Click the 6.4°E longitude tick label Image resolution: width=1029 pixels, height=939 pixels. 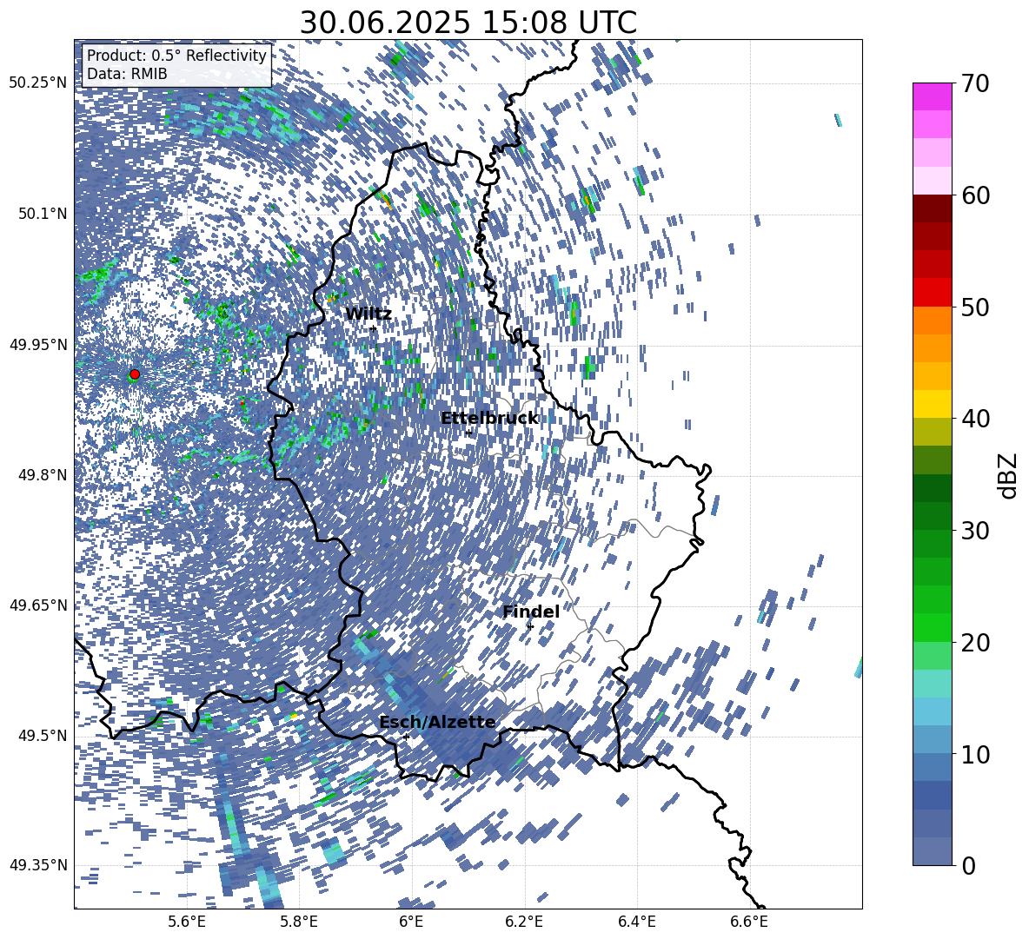coord(636,922)
